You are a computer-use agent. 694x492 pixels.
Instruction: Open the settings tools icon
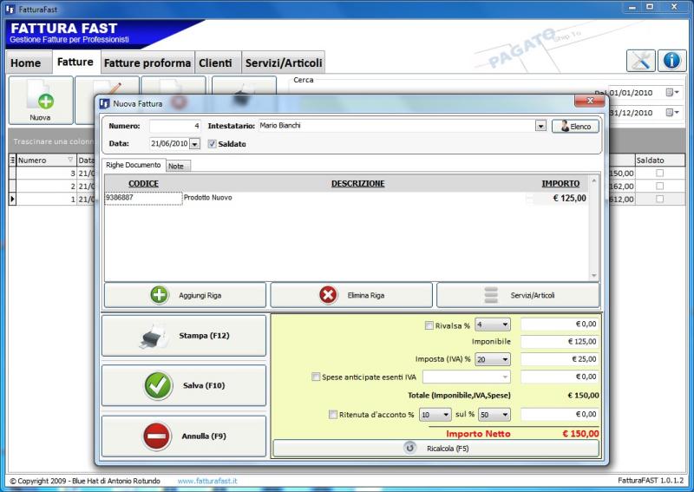640,61
